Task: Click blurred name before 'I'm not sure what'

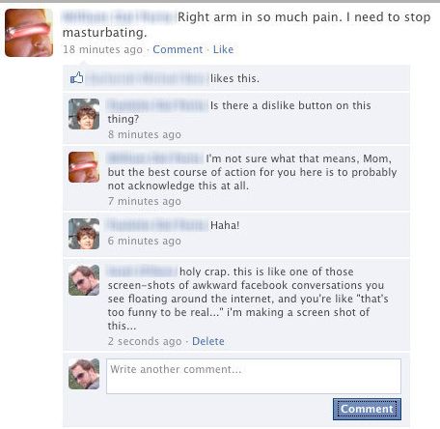Action: click(155, 158)
